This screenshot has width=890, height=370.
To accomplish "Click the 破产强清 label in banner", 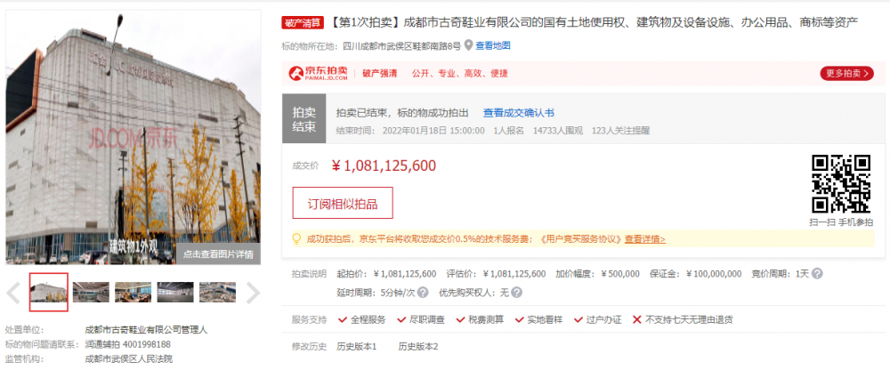I will (380, 73).
